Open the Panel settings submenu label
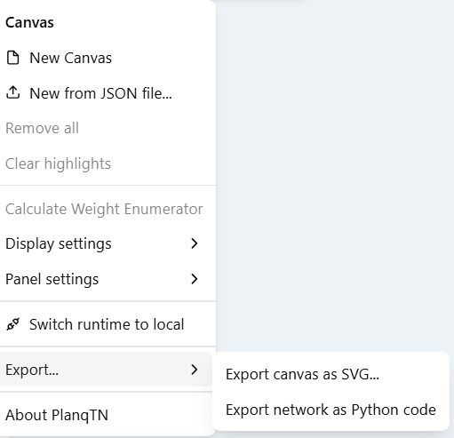Image resolution: width=454 pixels, height=438 pixels. coord(52,279)
